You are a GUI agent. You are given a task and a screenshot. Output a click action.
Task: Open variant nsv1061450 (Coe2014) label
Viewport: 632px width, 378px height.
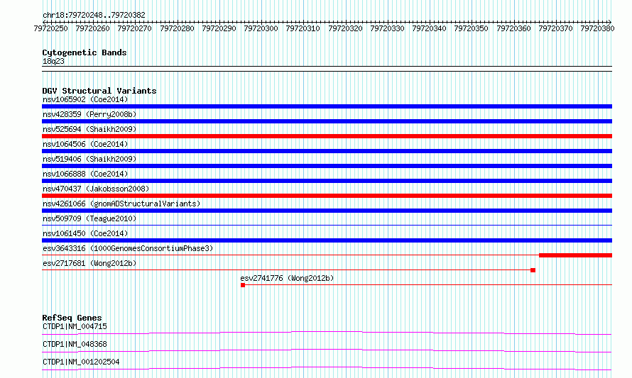[x=85, y=233]
